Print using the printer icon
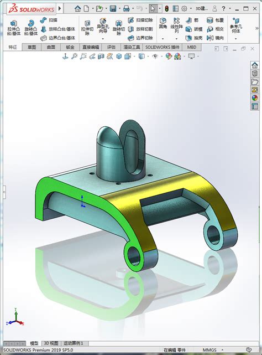 click(x=127, y=9)
